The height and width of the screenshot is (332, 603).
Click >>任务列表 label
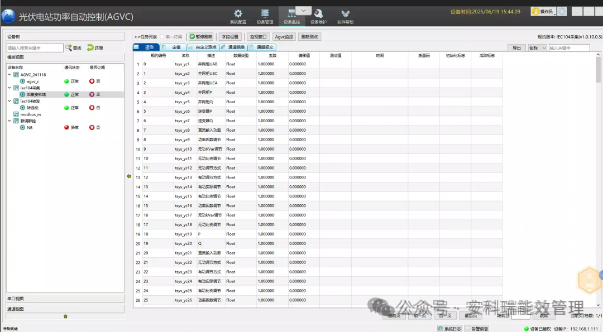[x=146, y=37]
